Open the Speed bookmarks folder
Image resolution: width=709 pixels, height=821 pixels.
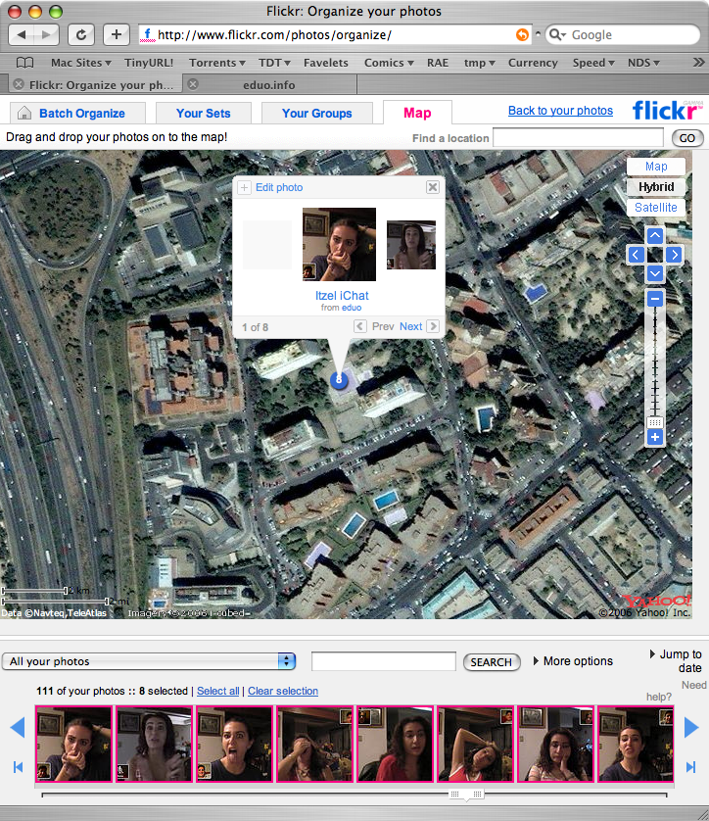point(593,63)
